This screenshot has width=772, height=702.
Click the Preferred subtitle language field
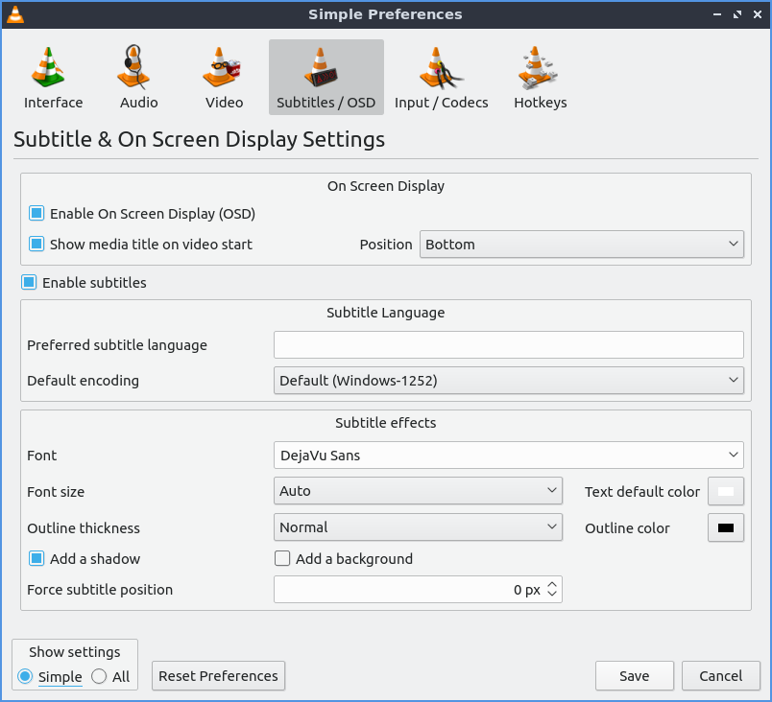[508, 345]
